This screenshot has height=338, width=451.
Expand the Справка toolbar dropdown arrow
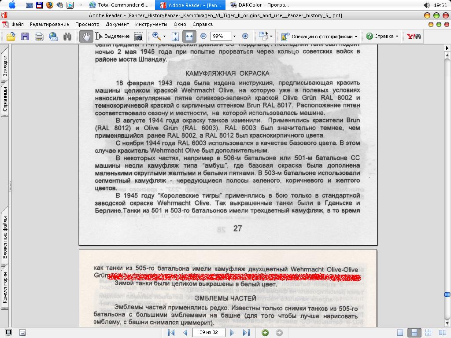point(397,37)
